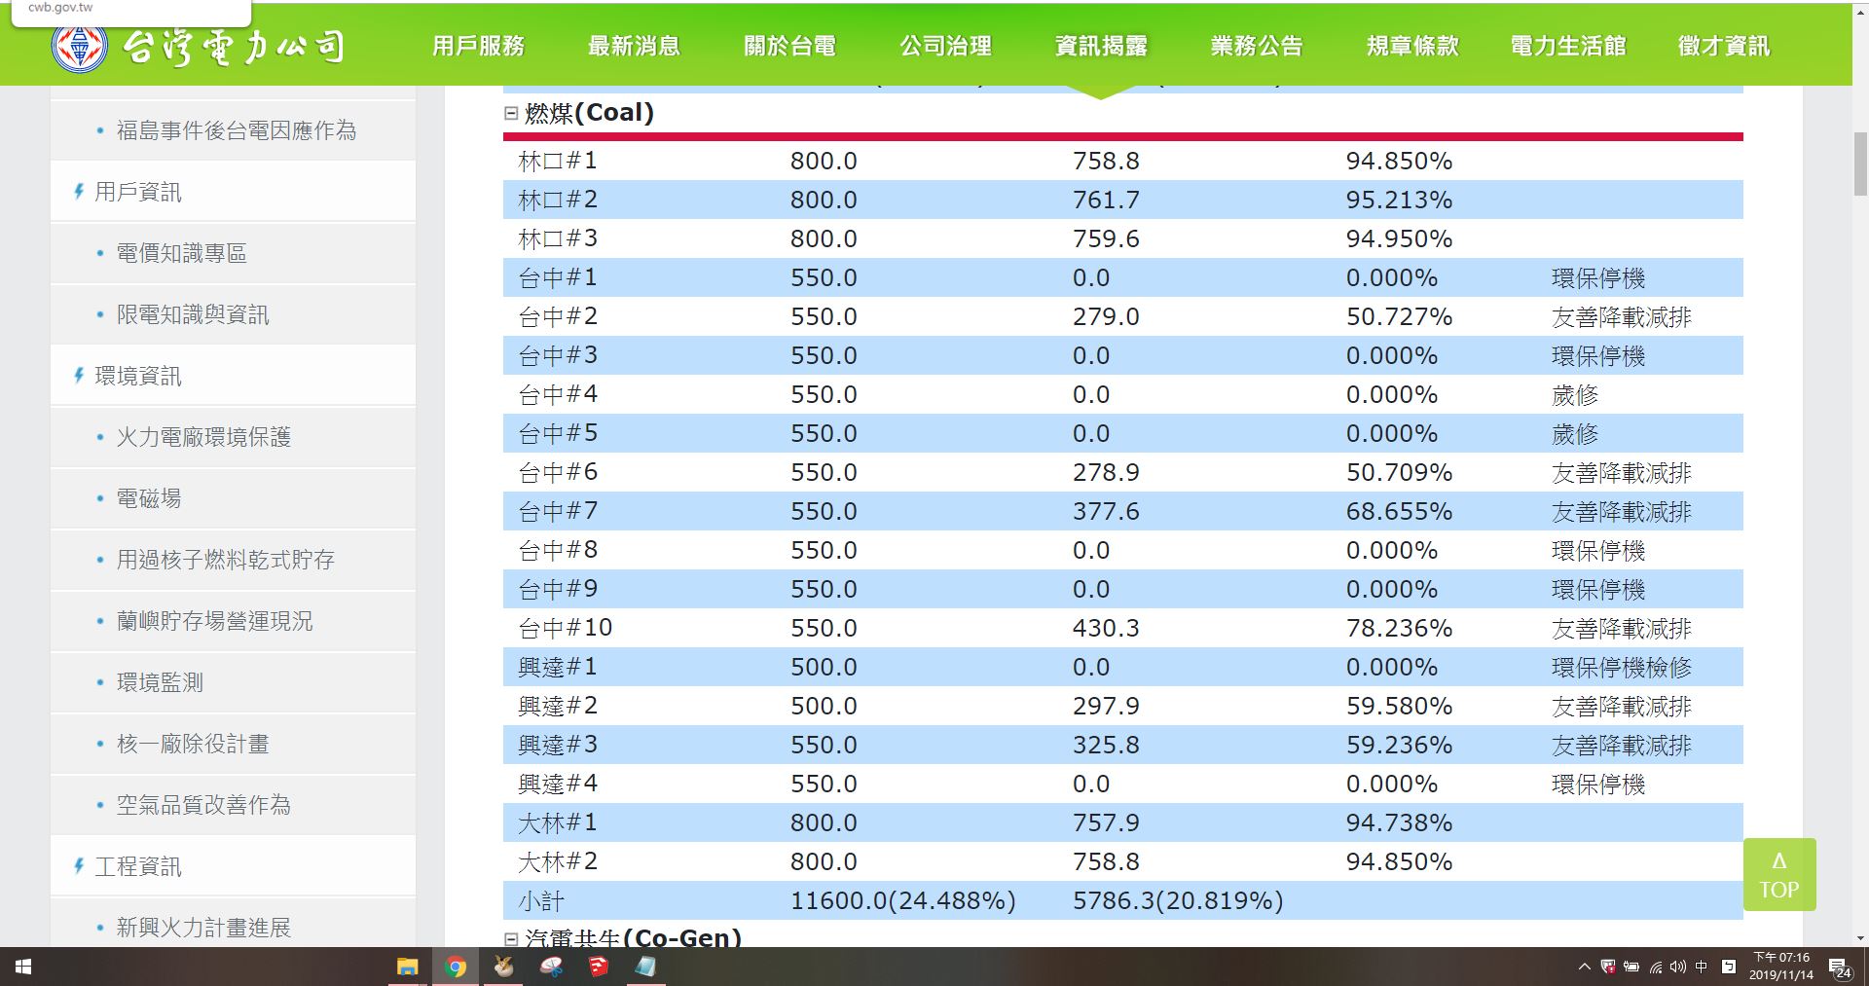This screenshot has height=986, width=1869.
Task: Toggle the 中 input language indicator
Action: tap(1702, 967)
